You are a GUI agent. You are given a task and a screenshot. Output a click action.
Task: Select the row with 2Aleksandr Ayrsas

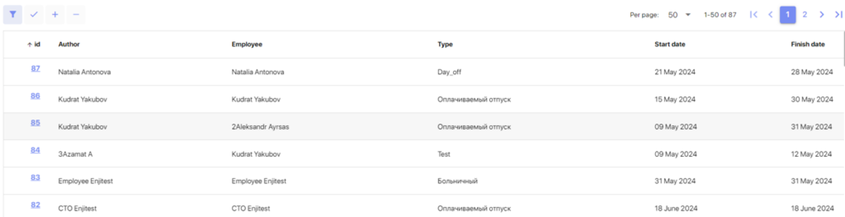[424, 126]
